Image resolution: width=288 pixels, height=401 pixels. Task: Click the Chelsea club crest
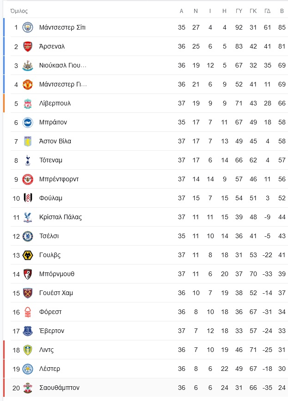click(x=28, y=236)
